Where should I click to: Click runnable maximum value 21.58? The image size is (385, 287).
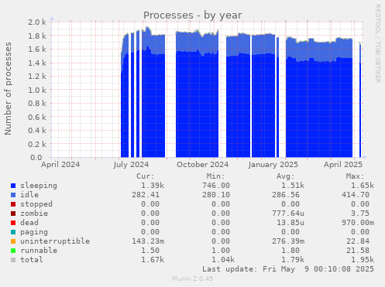point(358,251)
